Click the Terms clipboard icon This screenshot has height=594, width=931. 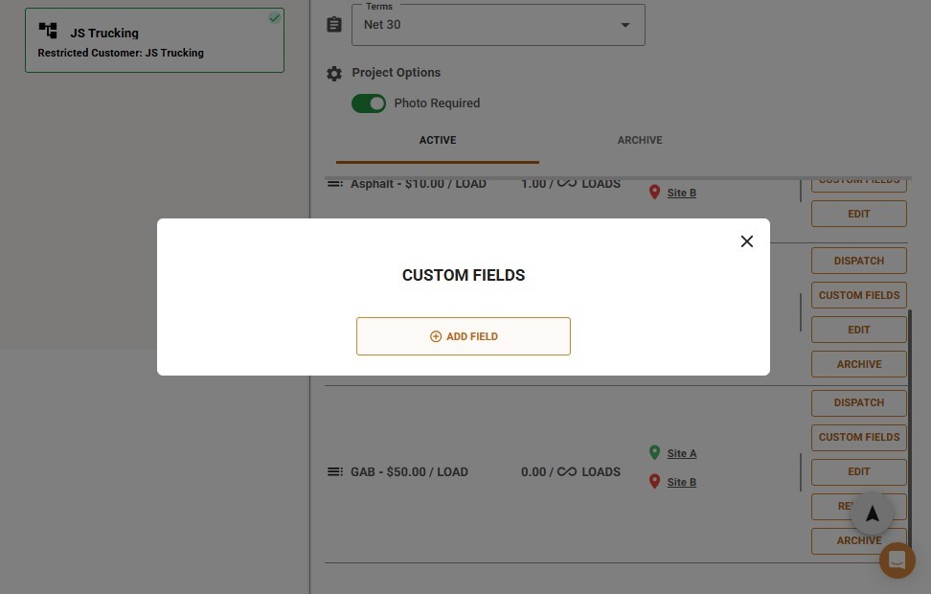334,25
